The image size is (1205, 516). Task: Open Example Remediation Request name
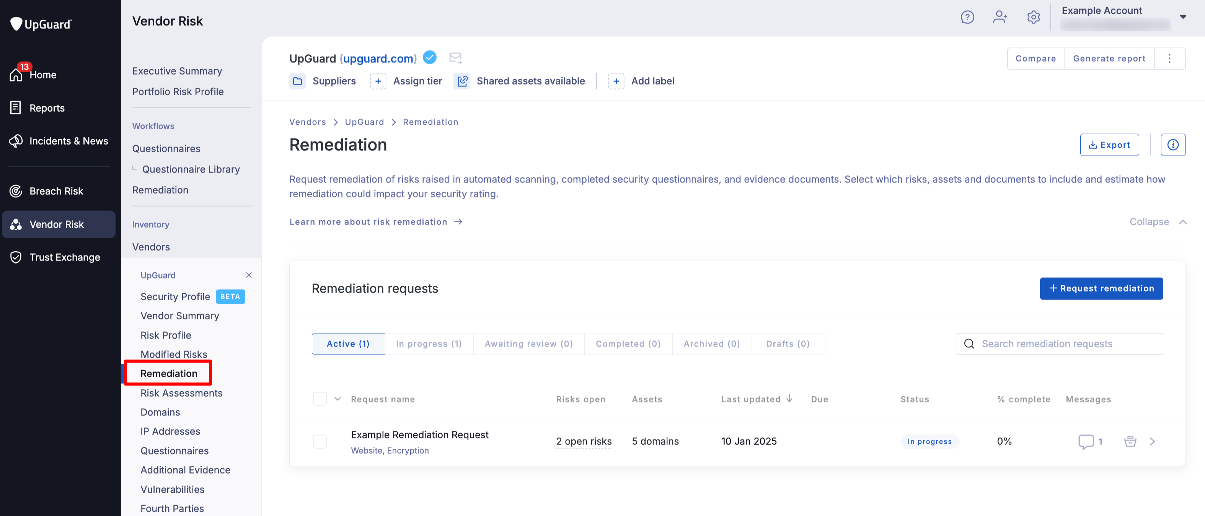pos(420,435)
